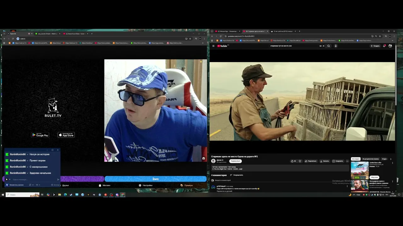Open the Друзья friends menu item

[x=65, y=186]
